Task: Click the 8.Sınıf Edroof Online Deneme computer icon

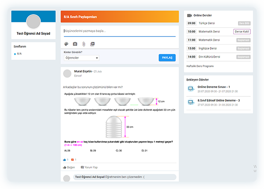Action: 191,101
